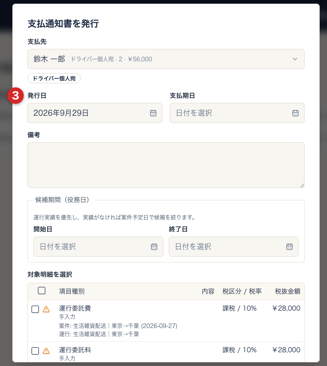Check the select-all checkbox in table header
Screen dimensions: 327x366
click(x=42, y=291)
